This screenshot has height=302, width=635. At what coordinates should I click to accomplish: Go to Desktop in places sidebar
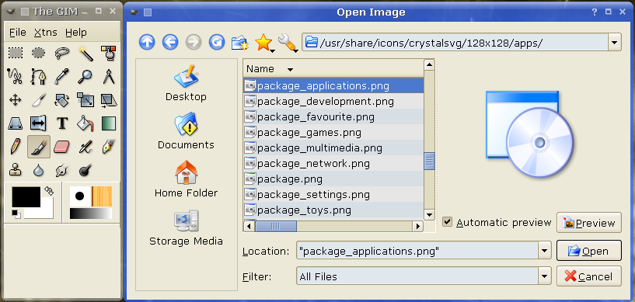pyautogui.click(x=186, y=84)
